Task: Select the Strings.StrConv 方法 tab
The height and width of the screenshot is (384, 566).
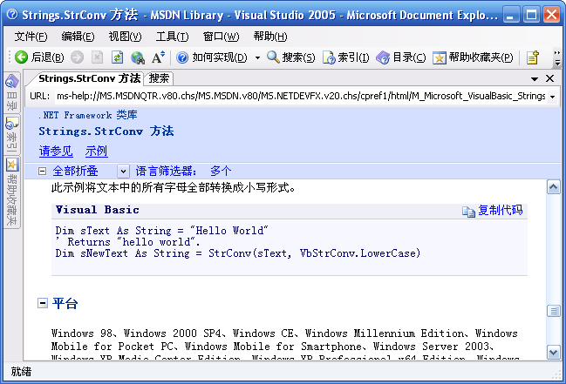Action: click(90, 78)
